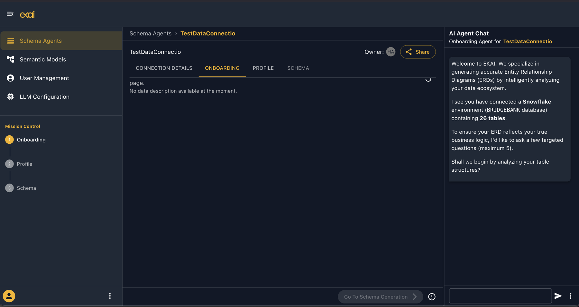Viewport: 579px width, 307px height.
Task: Click the welcome message in the chat
Action: 510,119
